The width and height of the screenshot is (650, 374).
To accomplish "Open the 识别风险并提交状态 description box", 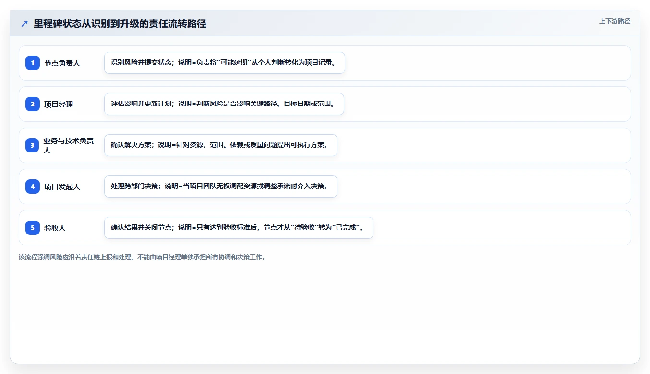I will (x=225, y=63).
